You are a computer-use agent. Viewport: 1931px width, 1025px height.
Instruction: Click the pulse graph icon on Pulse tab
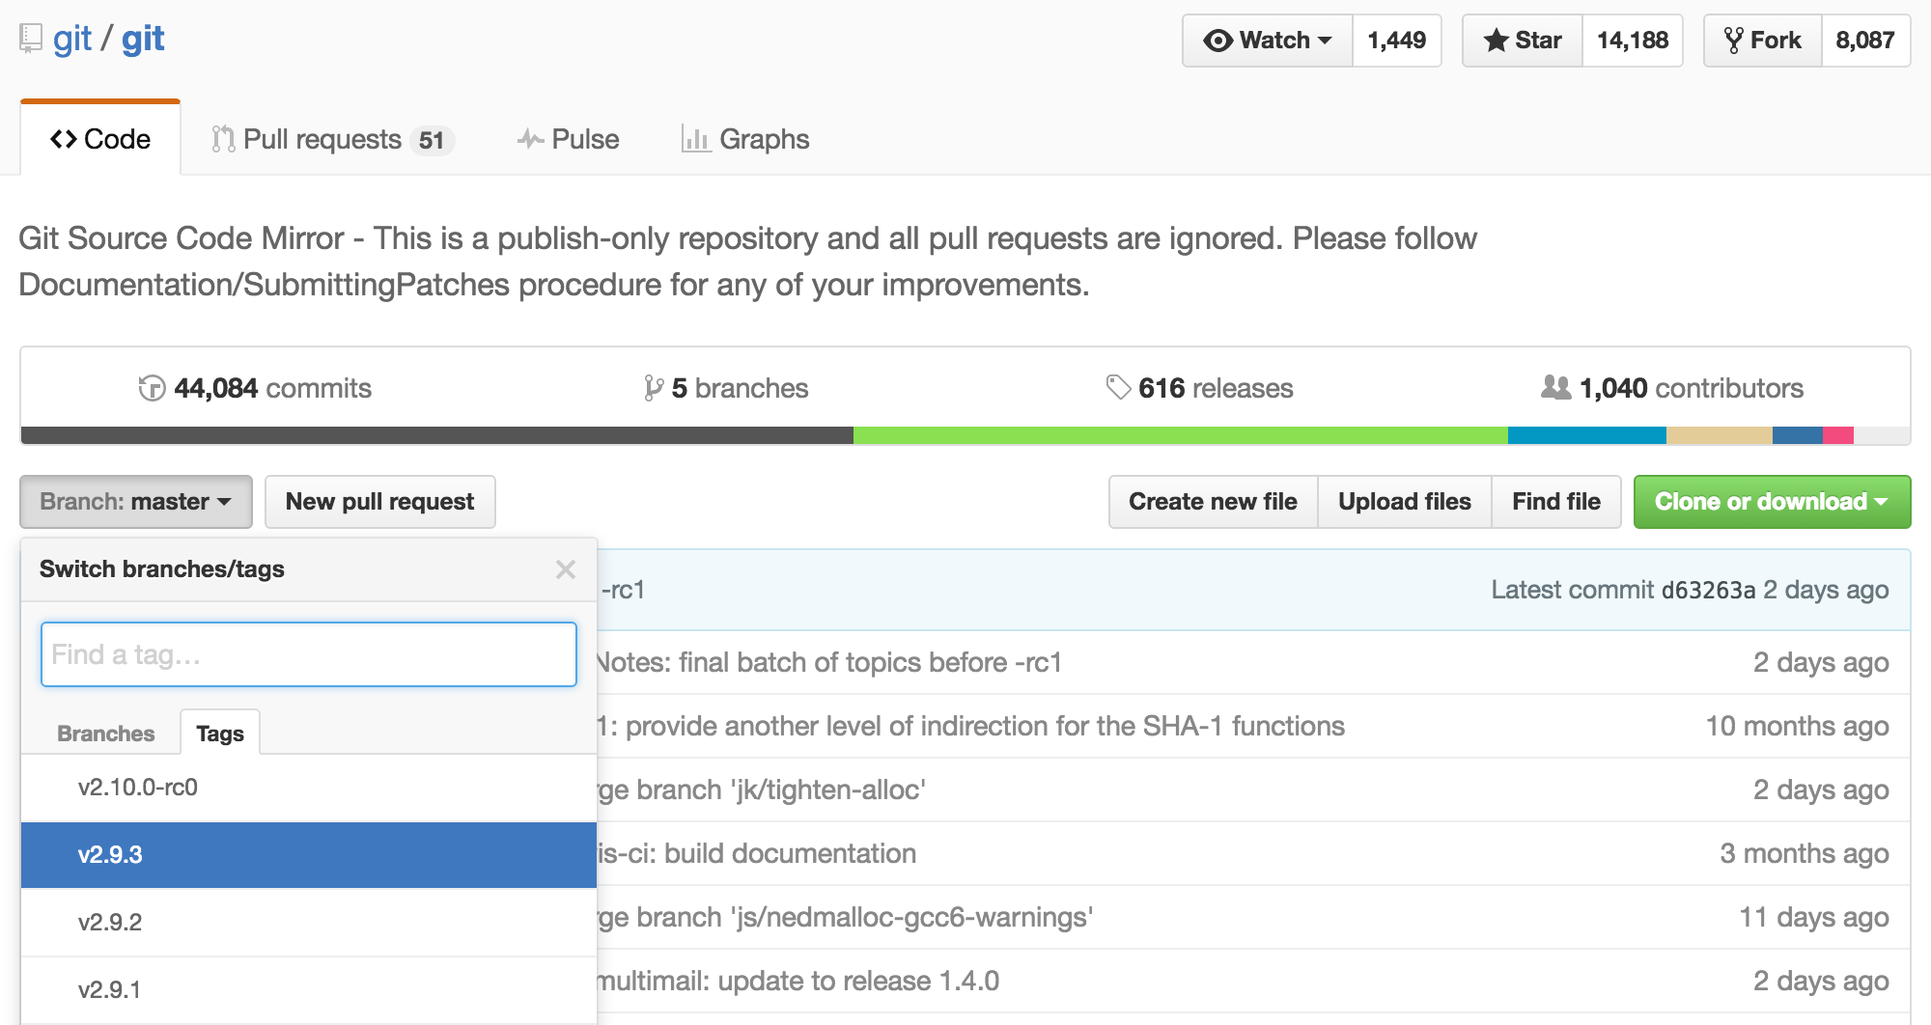[x=529, y=138]
